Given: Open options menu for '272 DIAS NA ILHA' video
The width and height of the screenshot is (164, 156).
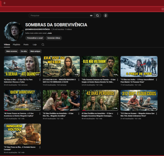Looking at the screenshot, I should [79, 80].
